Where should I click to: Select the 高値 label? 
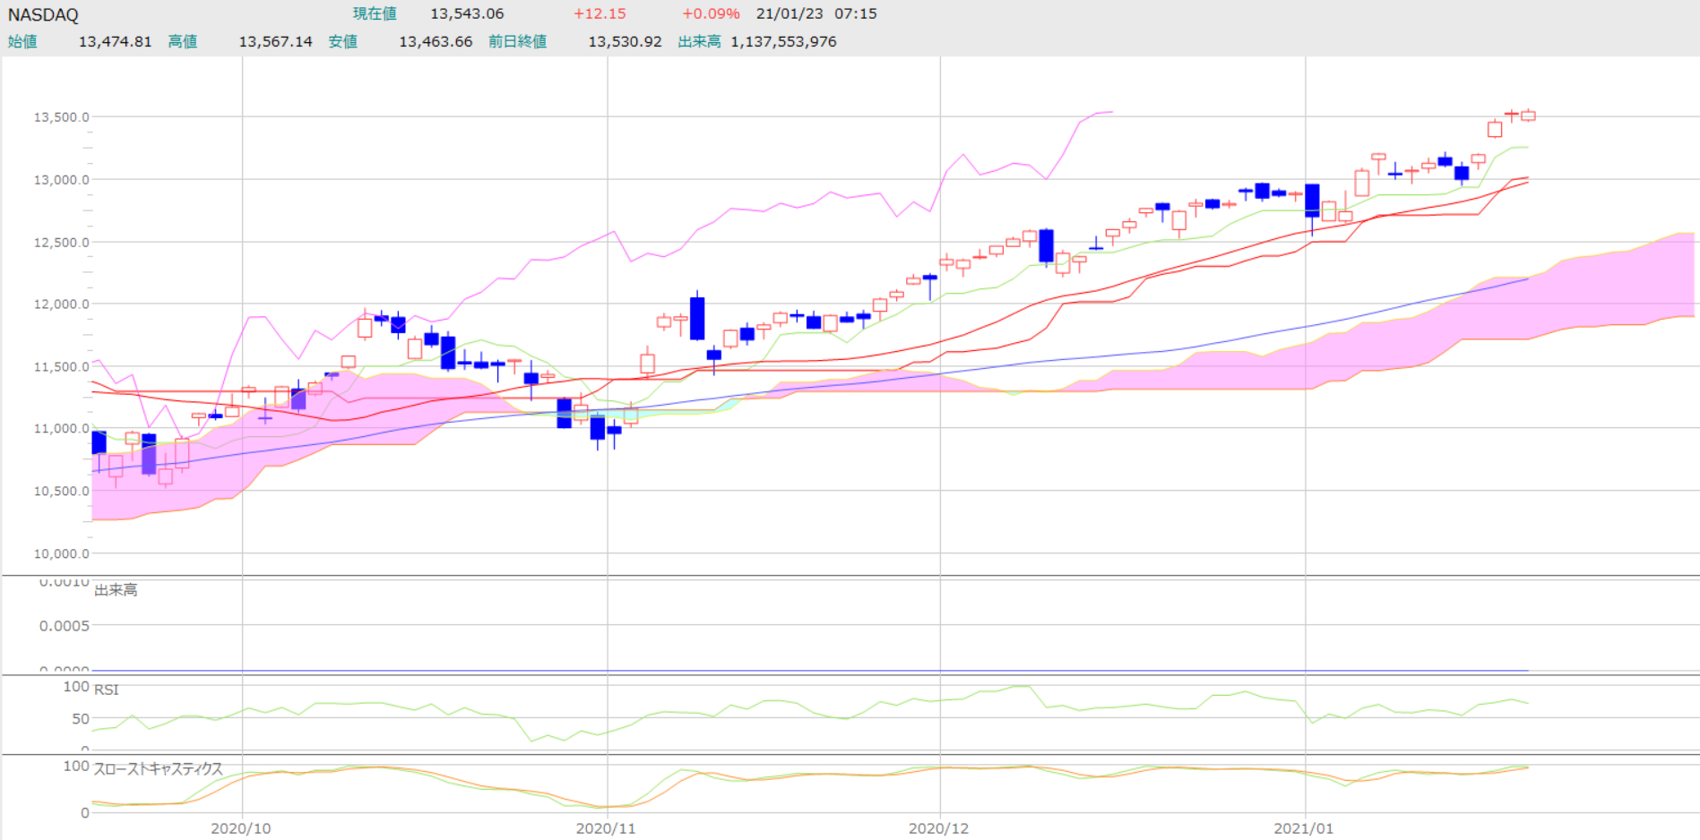click(183, 42)
